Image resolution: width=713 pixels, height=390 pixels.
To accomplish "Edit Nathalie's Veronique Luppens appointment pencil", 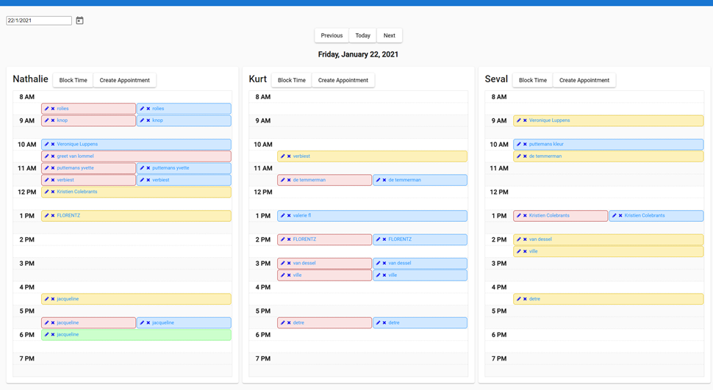I will tap(46, 144).
